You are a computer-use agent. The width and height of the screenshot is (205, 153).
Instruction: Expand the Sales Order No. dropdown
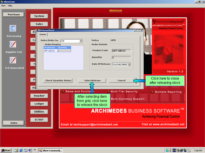(81, 41)
